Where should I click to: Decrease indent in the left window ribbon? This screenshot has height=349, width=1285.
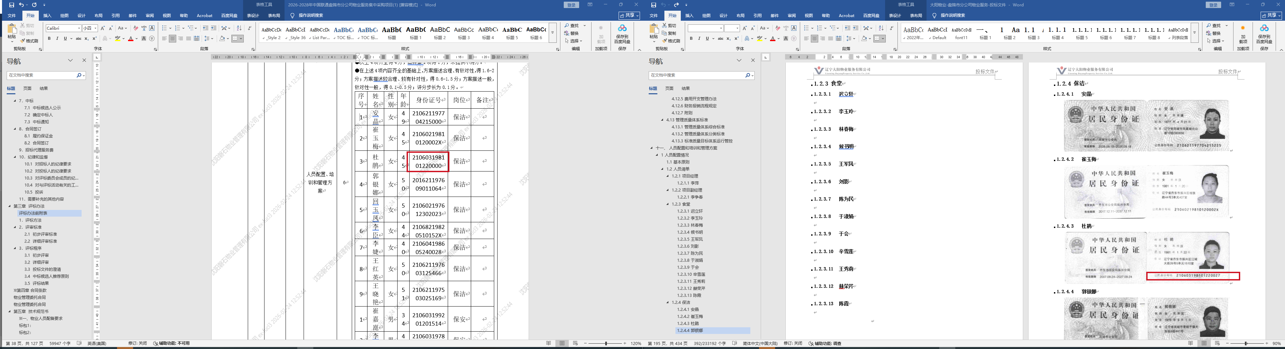point(206,28)
